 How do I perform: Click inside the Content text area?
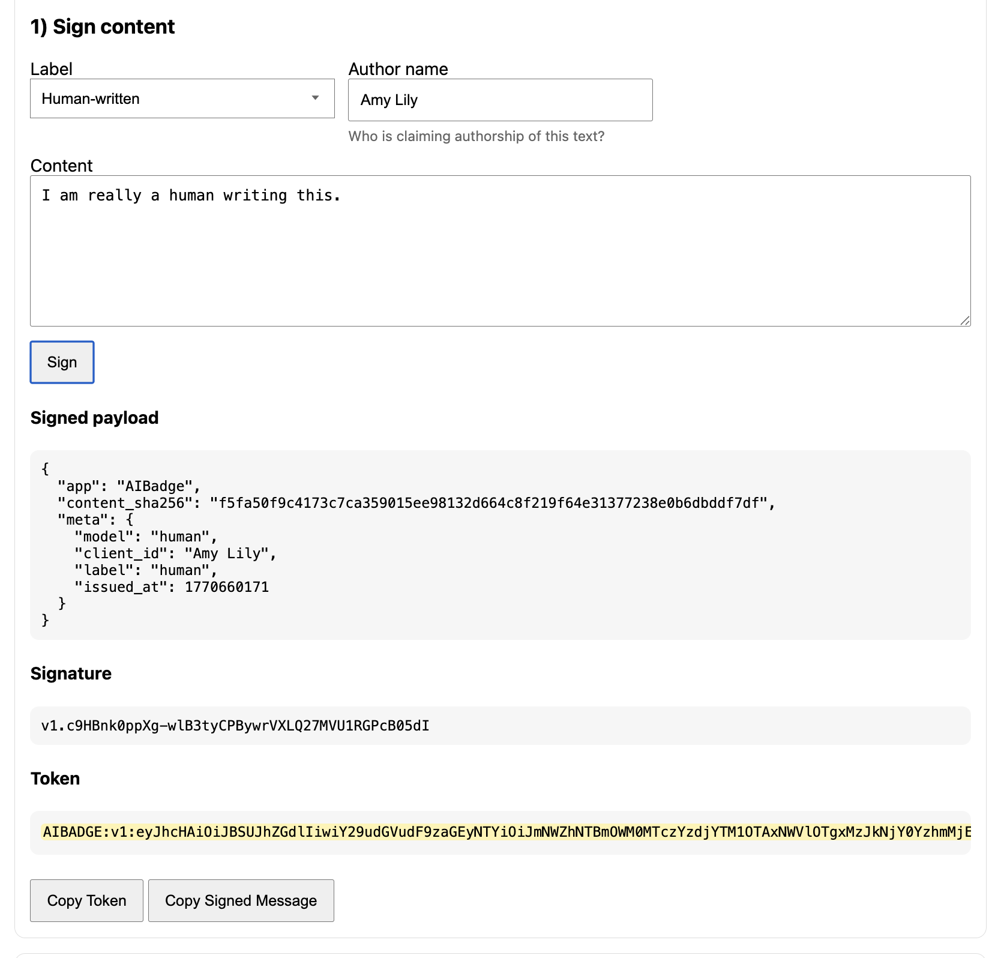pos(501,251)
